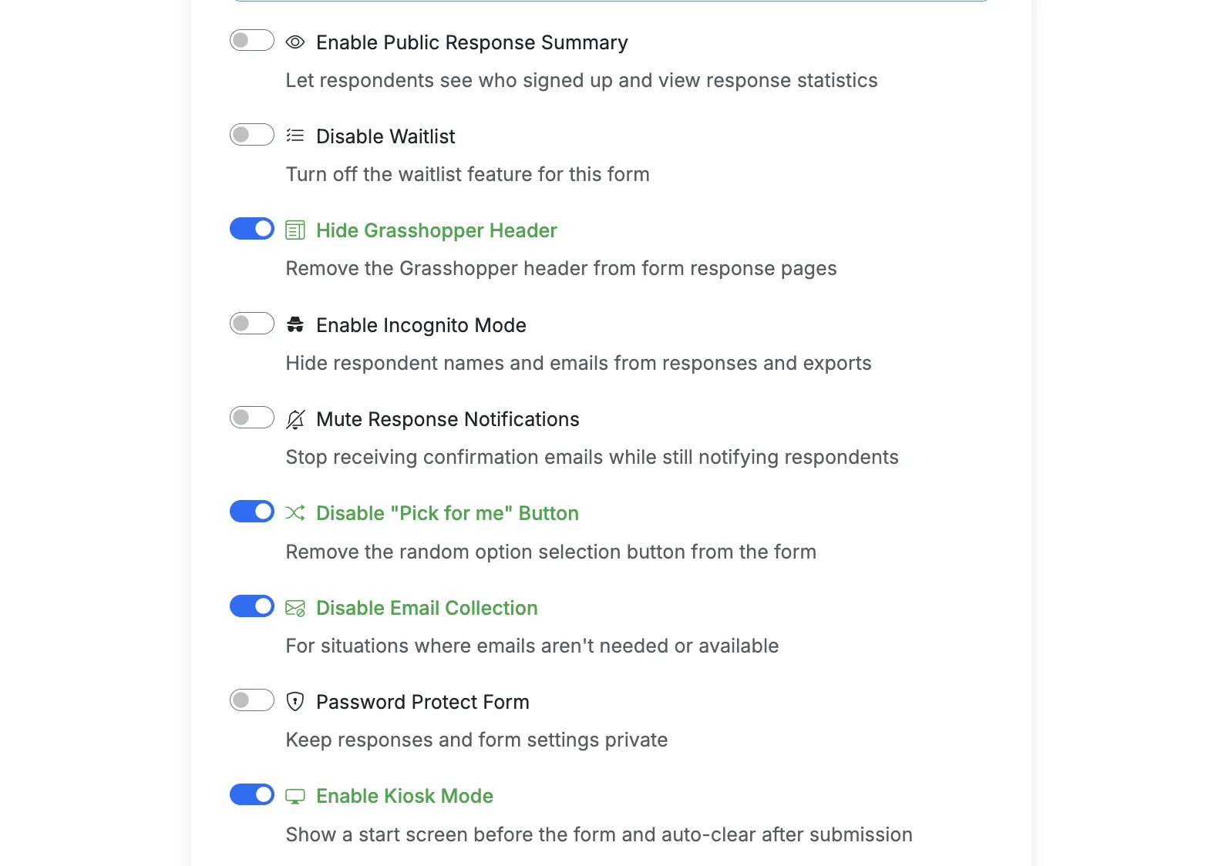1215x866 pixels.
Task: Click the Hide Grasshopper Header label
Action: [x=436, y=230]
